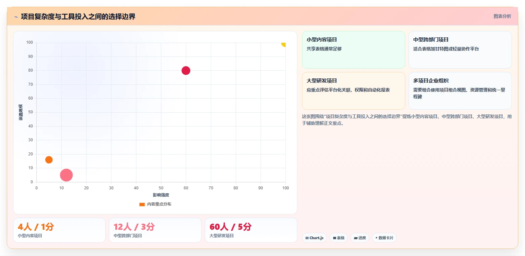Click the 覆盖规模 y-axis title

(x=21, y=112)
